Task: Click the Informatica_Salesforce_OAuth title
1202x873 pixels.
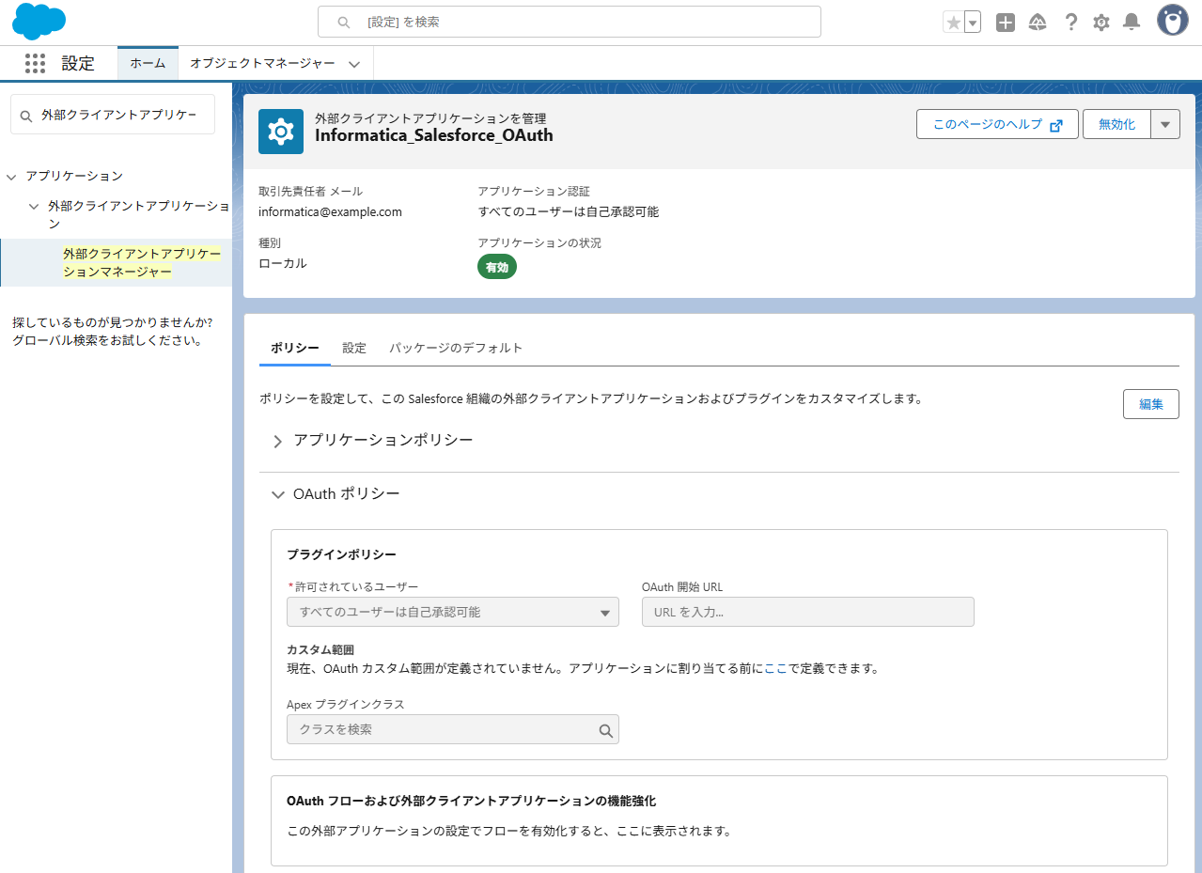Action: [x=434, y=135]
